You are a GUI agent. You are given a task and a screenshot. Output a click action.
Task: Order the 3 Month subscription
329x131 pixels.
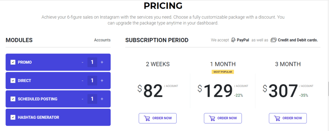coord(288,118)
